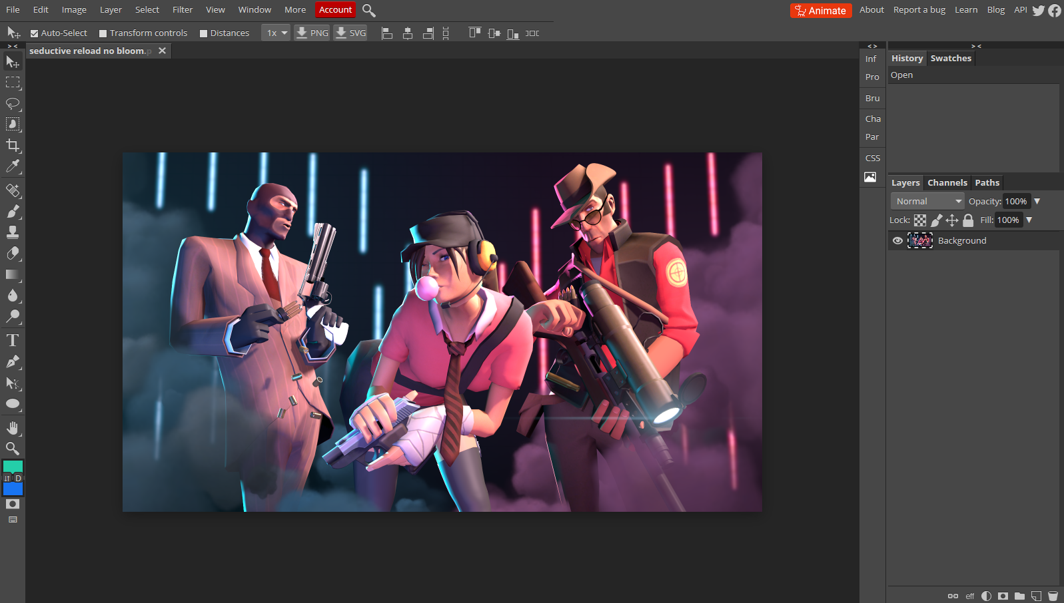Uncheck the Auto-Select checkbox
This screenshot has width=1064, height=603.
click(35, 33)
